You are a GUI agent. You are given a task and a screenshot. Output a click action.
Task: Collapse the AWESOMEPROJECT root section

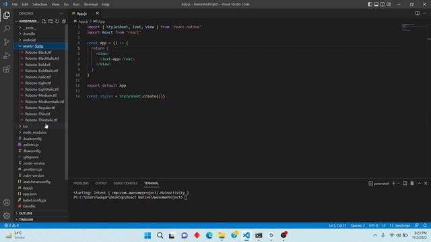[27, 21]
